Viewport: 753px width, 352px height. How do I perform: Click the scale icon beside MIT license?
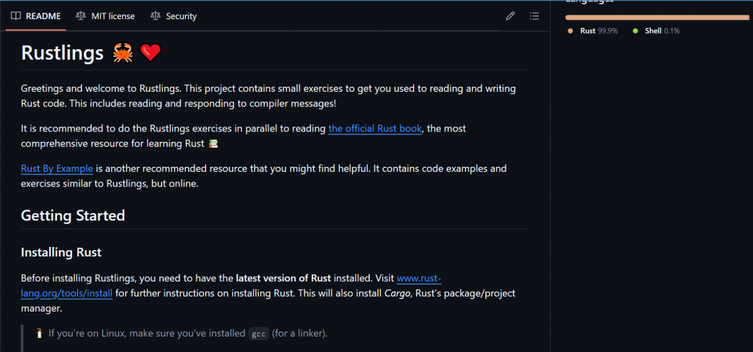[81, 16]
